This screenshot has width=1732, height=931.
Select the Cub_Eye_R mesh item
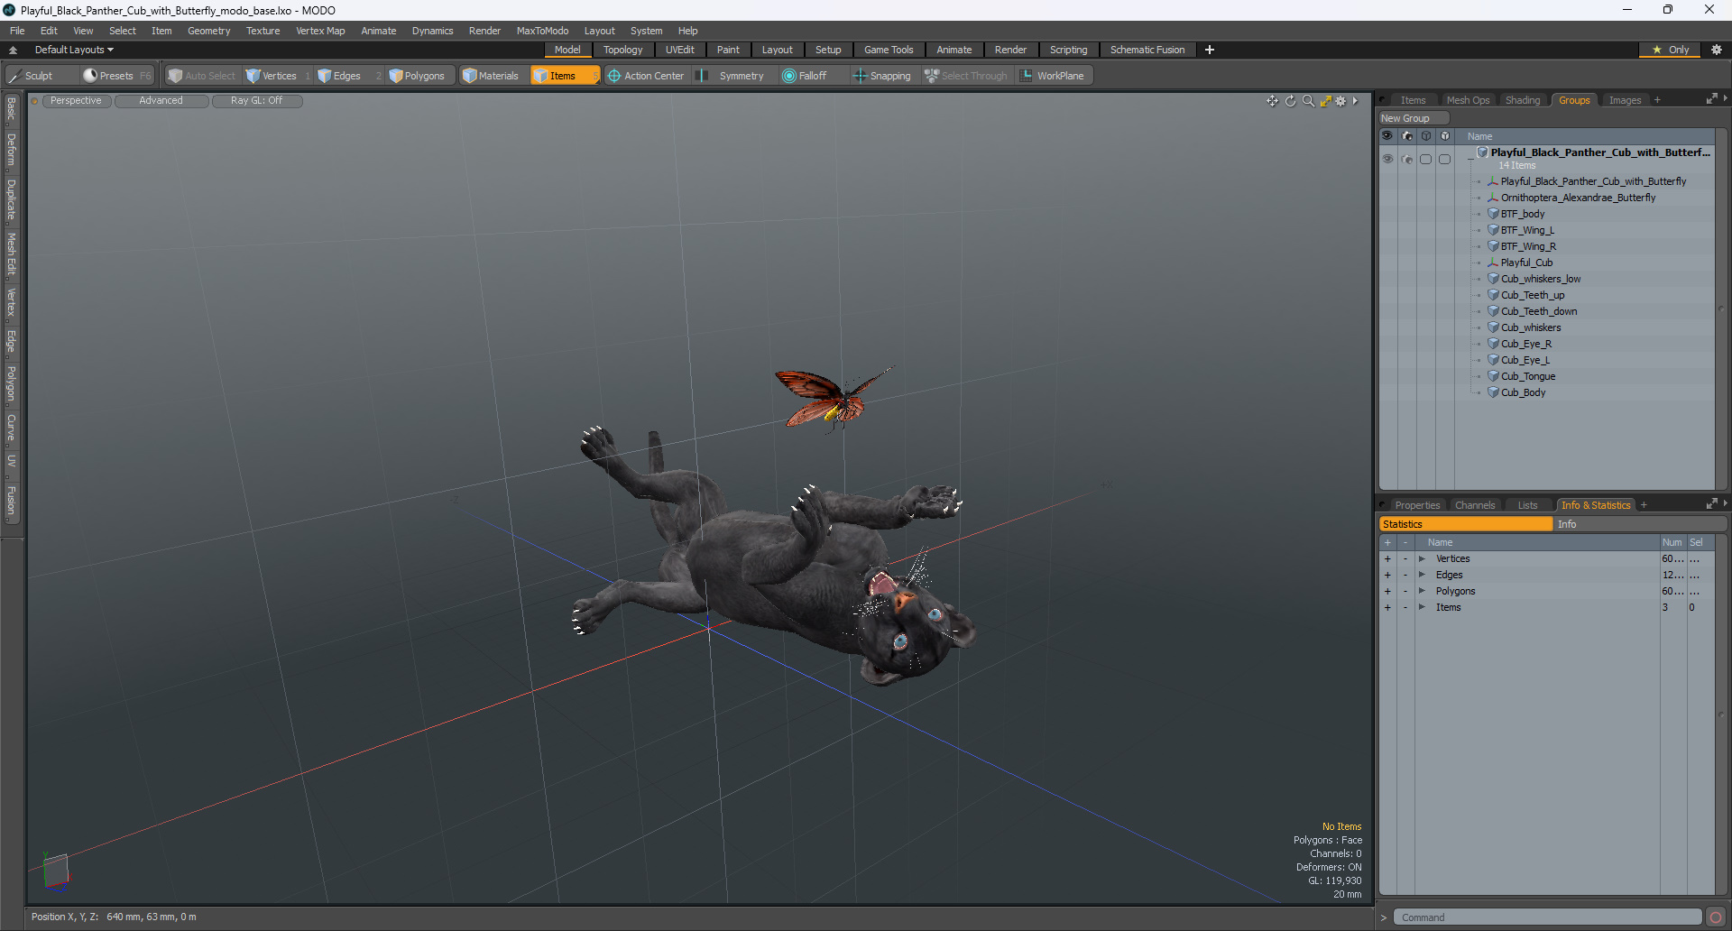(x=1525, y=344)
